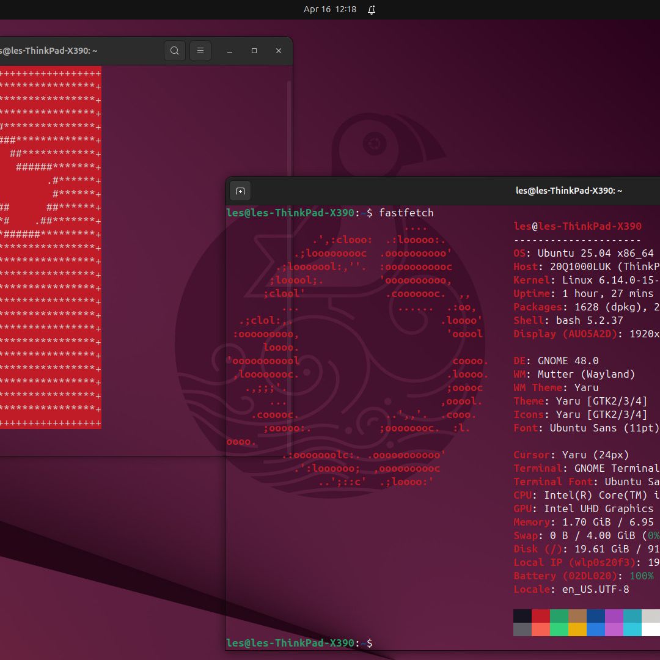
Task: Click the purple swatch in the palette
Action: [x=614, y=616]
